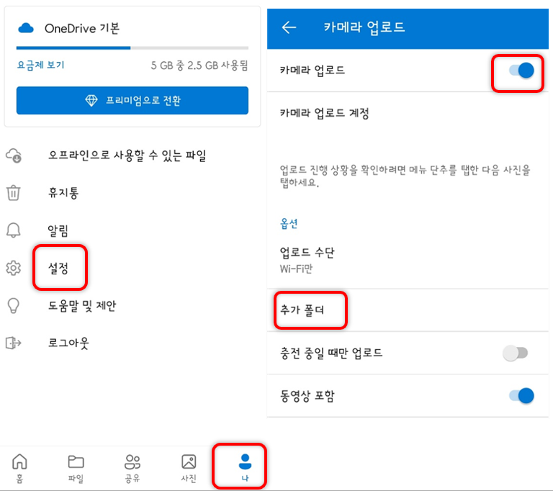Open 카메라 업로드 계정 setting
553x491 pixels.
[408, 113]
